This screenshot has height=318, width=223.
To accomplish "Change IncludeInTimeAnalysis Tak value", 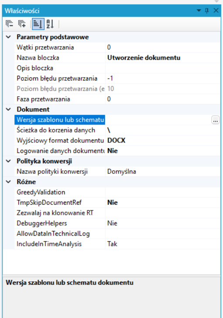I will tap(163, 244).
